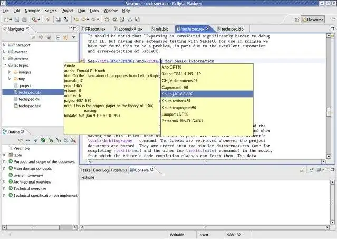This screenshot has width=337, height=239.
Task: Click the Forward navigation arrow in toolbar
Action: pos(94,20)
